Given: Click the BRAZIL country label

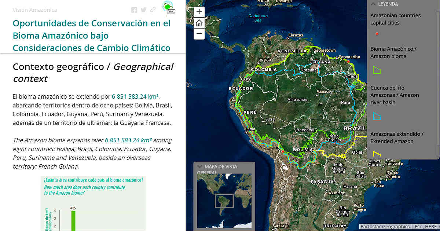Looking at the screenshot, I should (x=355, y=128).
